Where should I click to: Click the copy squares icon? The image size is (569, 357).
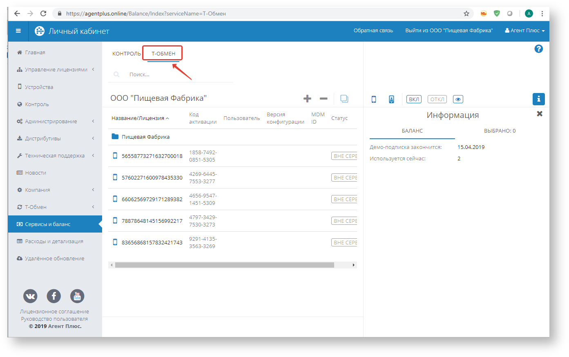(x=344, y=99)
